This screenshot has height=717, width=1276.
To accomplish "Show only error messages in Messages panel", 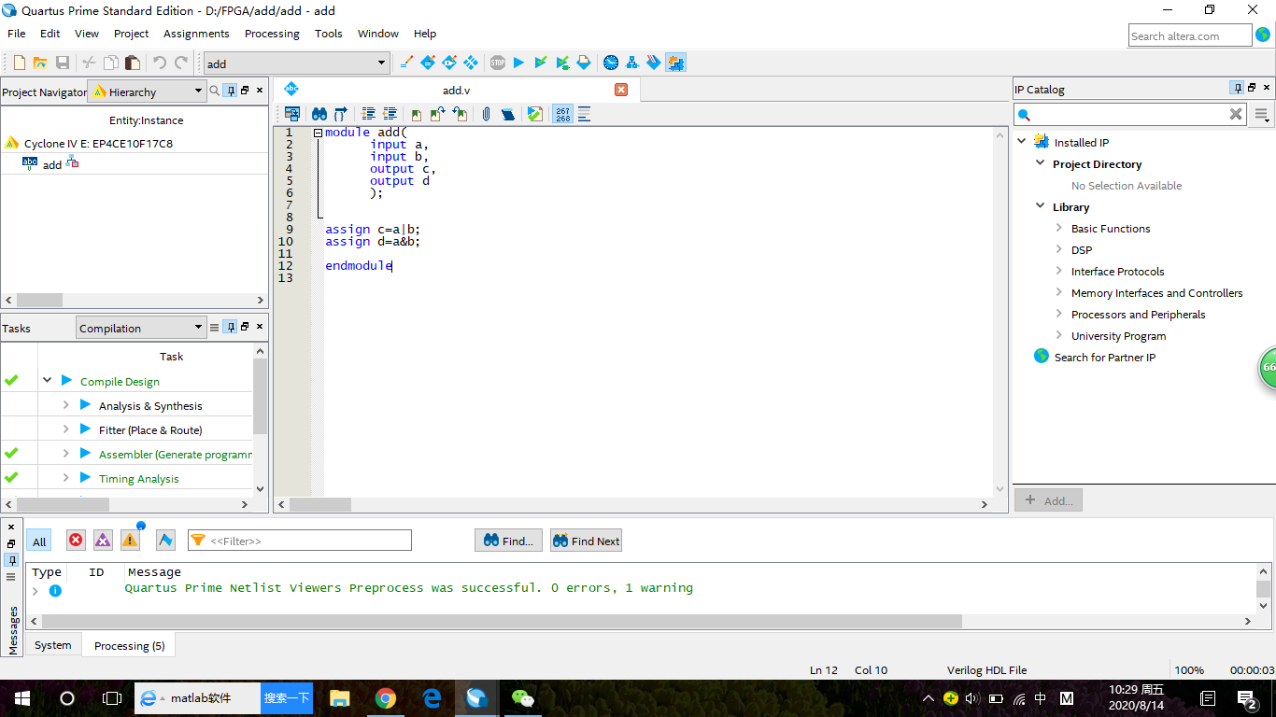I will pyautogui.click(x=76, y=540).
